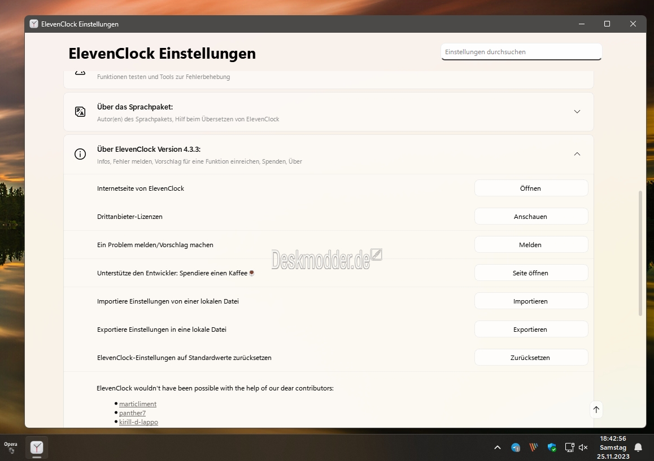The height and width of the screenshot is (461, 654).
Task: Click the text Drittanbieter-Lizenzen
Action: (x=130, y=217)
